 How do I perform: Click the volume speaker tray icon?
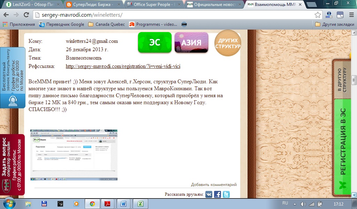coord(303,204)
